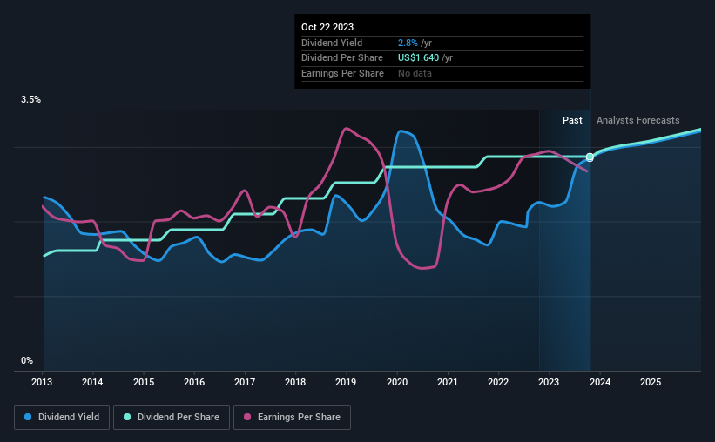Click the 0% y-axis label

point(27,360)
